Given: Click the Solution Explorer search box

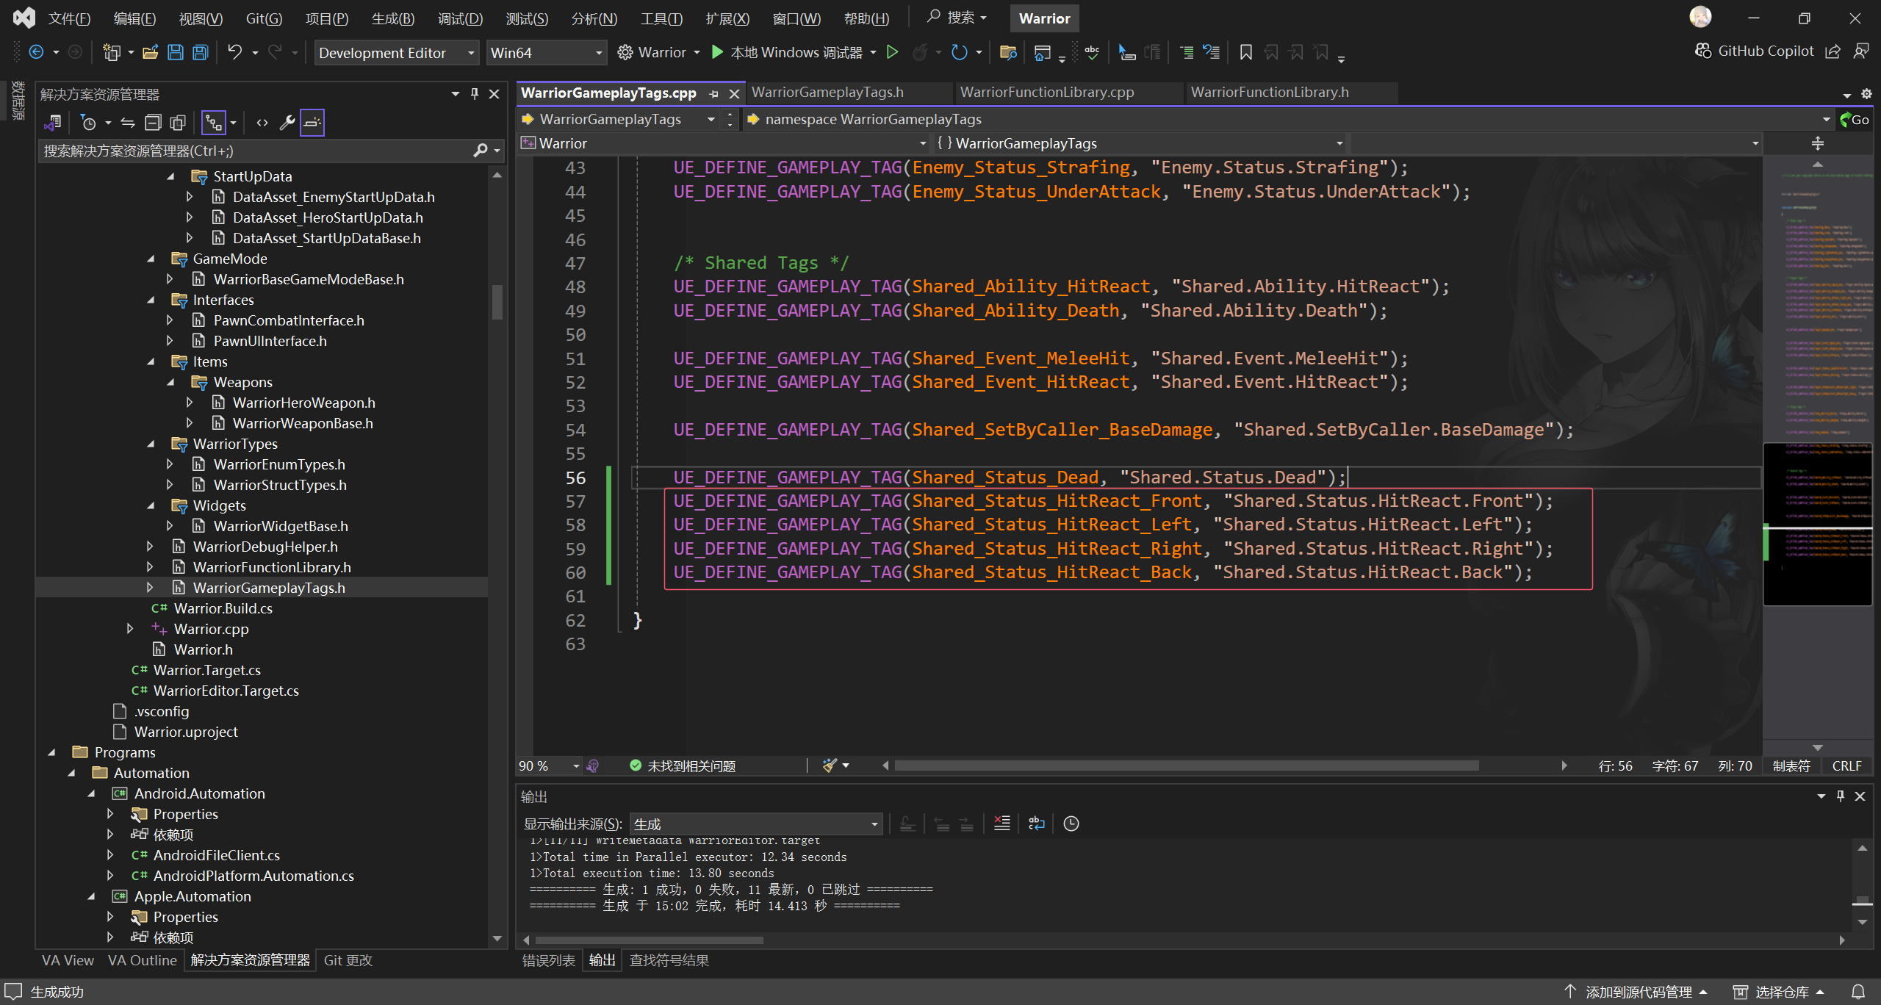Looking at the screenshot, I should (x=257, y=151).
